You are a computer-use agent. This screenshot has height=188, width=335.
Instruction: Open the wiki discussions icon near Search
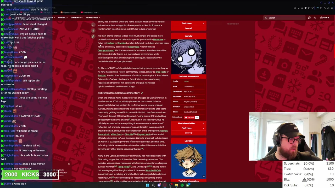coord(309,18)
